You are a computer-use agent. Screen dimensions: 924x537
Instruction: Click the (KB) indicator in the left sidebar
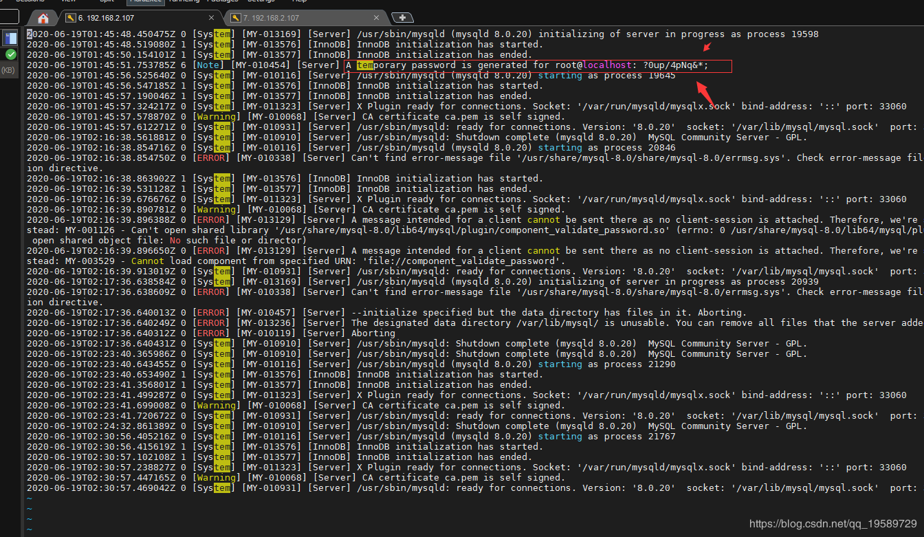(8, 70)
